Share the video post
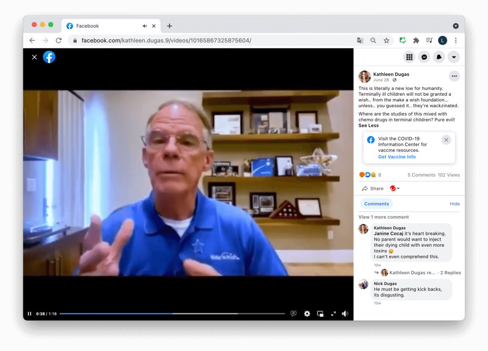488x351 pixels. click(373, 189)
